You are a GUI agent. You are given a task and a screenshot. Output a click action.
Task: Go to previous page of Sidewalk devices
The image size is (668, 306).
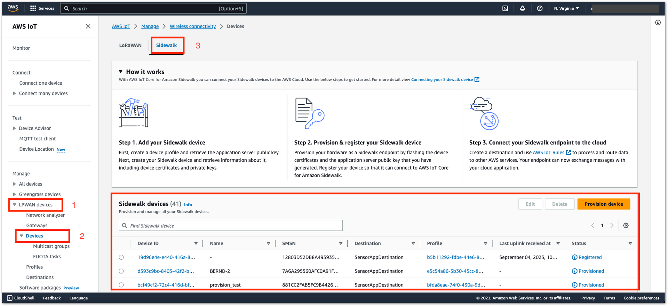[593, 226]
